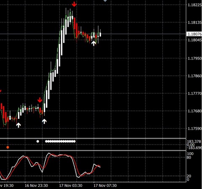Click the single isolated white dot in the indicator window
The image size is (202, 189).
(38, 141)
